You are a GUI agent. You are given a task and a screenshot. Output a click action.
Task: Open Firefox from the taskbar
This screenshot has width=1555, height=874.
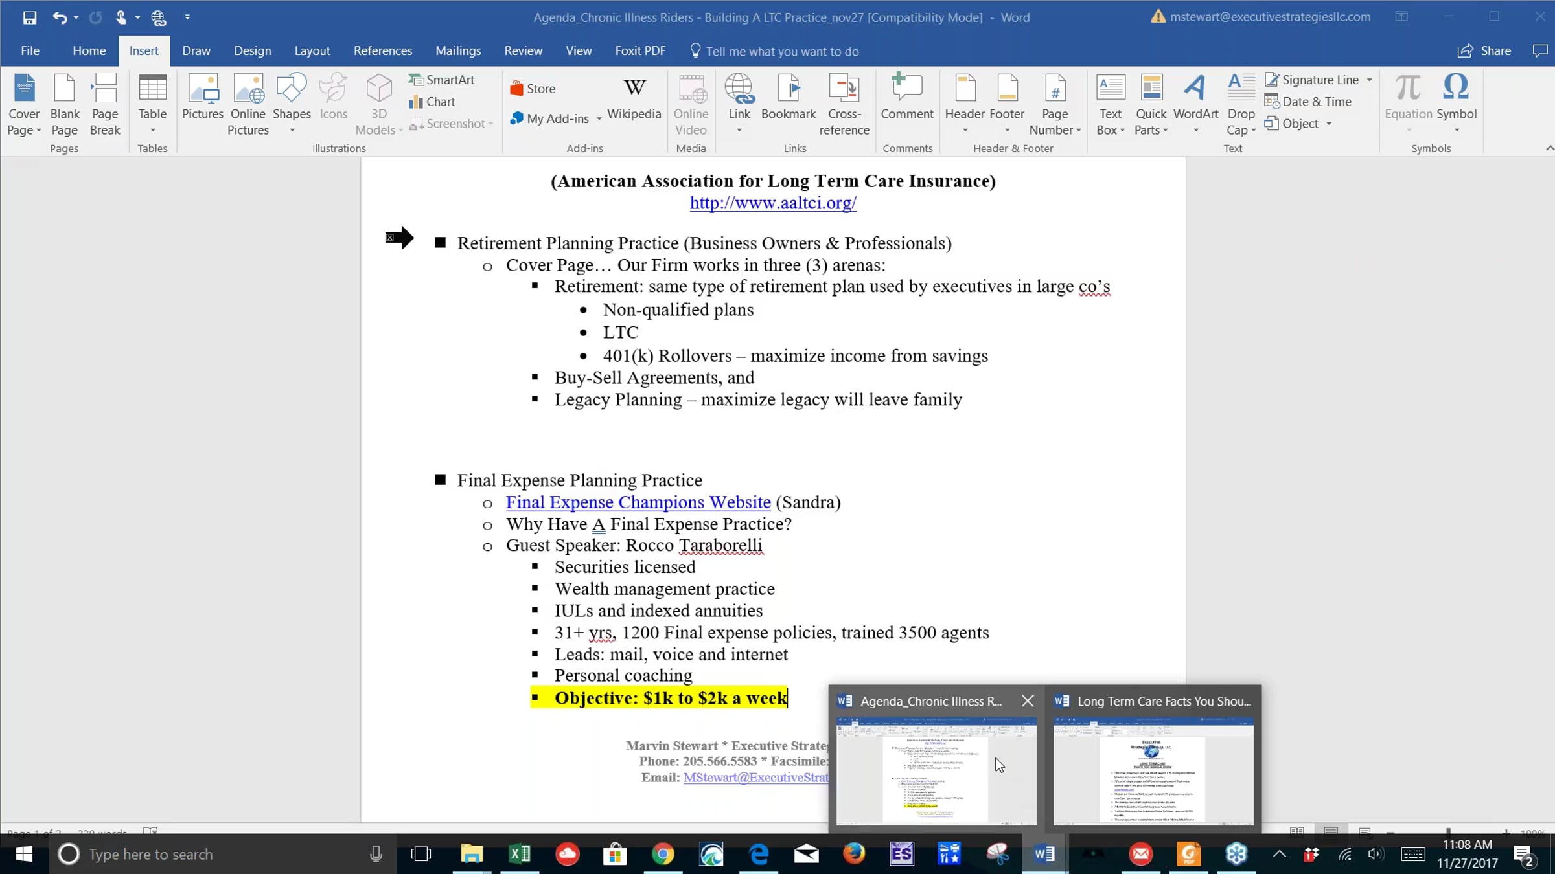click(x=854, y=855)
